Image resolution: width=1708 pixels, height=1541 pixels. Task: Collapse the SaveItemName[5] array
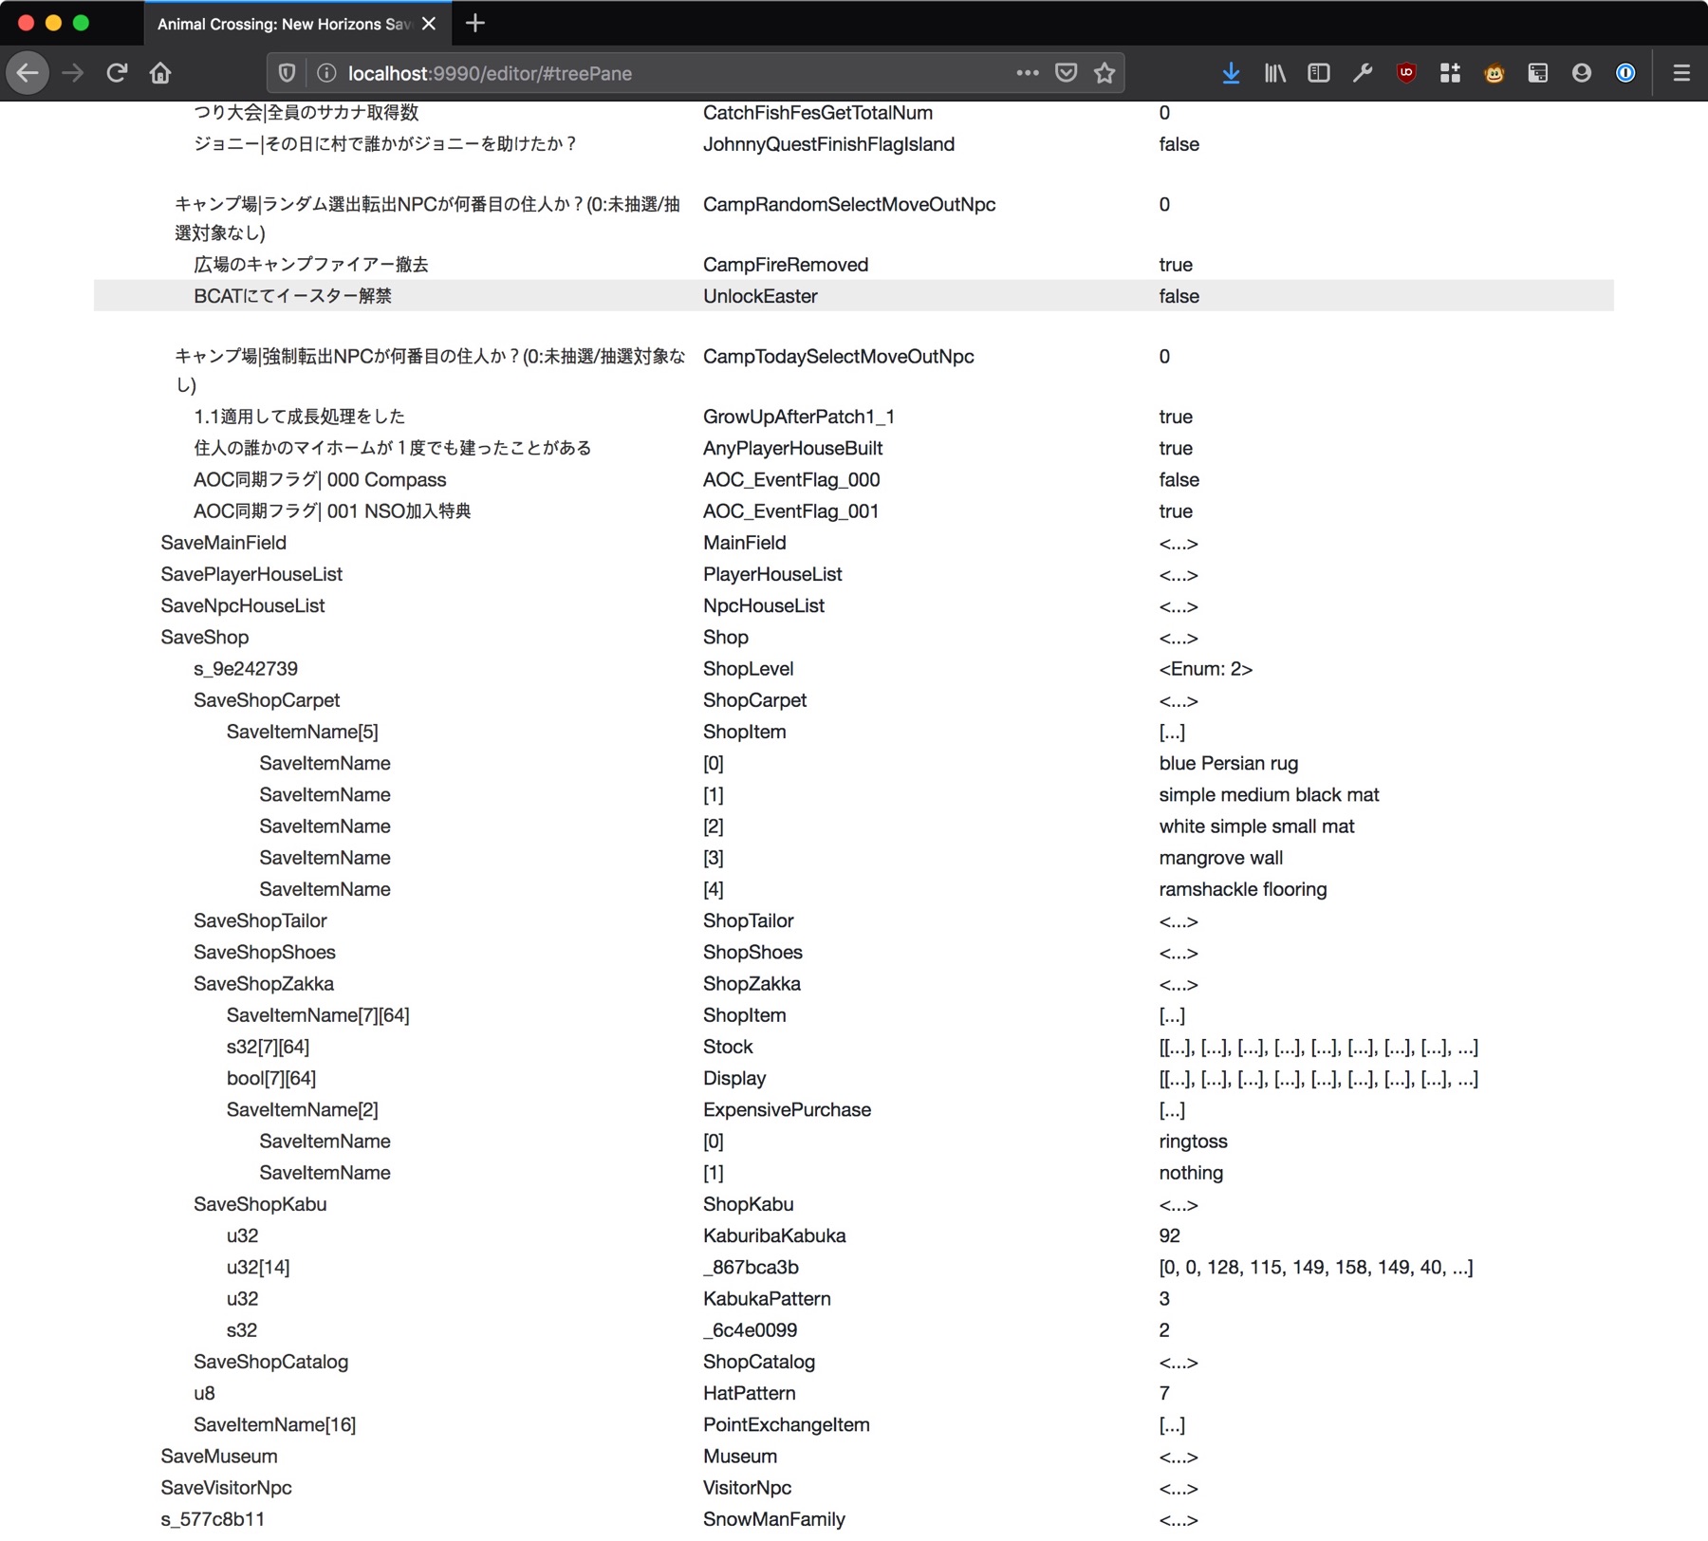[x=302, y=732]
